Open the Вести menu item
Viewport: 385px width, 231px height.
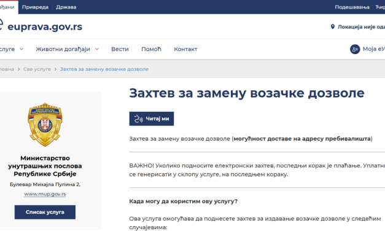(120, 49)
